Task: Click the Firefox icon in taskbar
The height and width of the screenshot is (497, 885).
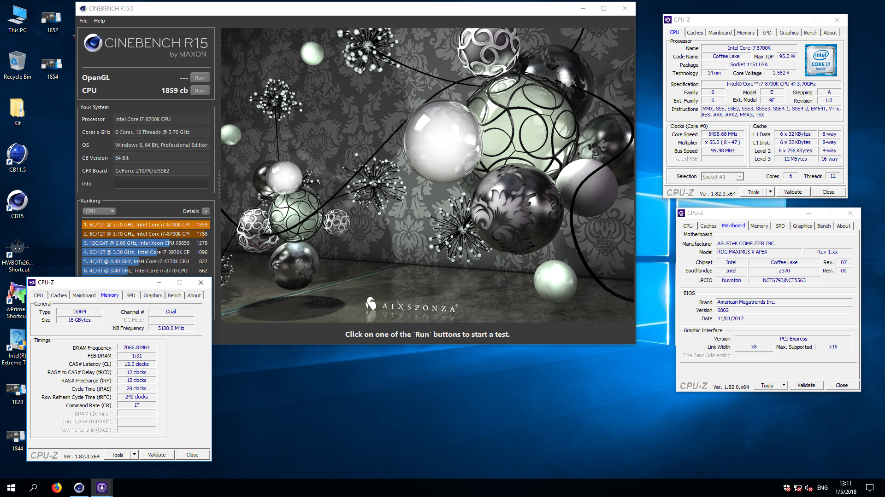Action: click(x=57, y=487)
